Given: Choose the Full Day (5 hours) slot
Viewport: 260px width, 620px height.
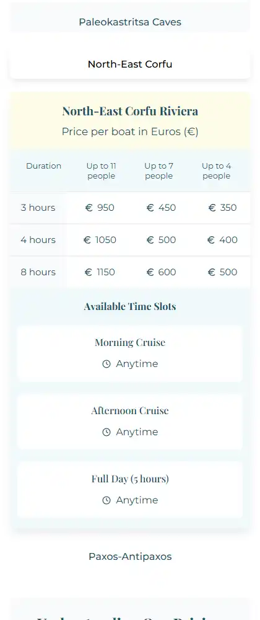Looking at the screenshot, I should coord(130,490).
